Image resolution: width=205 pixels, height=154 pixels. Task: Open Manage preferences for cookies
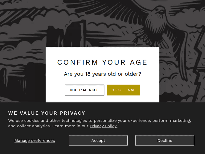tap(35, 141)
